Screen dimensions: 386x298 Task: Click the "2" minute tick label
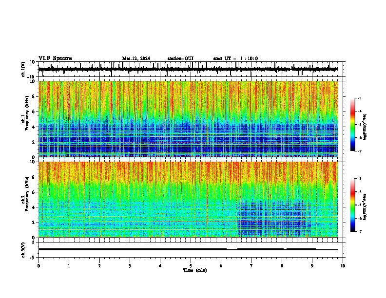click(x=99, y=266)
